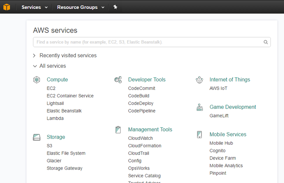This screenshot has height=183, width=284.
Task: Click the Game Development joystick icon
Action: tap(200, 107)
